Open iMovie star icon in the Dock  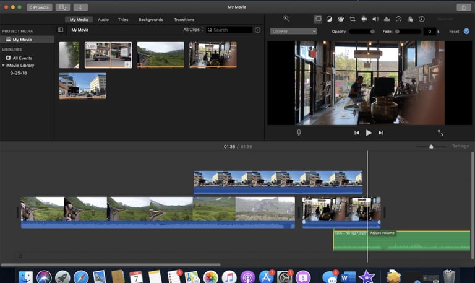366,277
